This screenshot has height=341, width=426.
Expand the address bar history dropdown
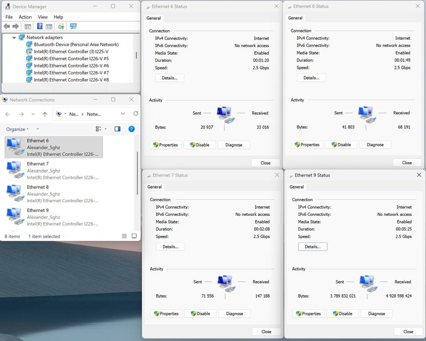click(123, 114)
